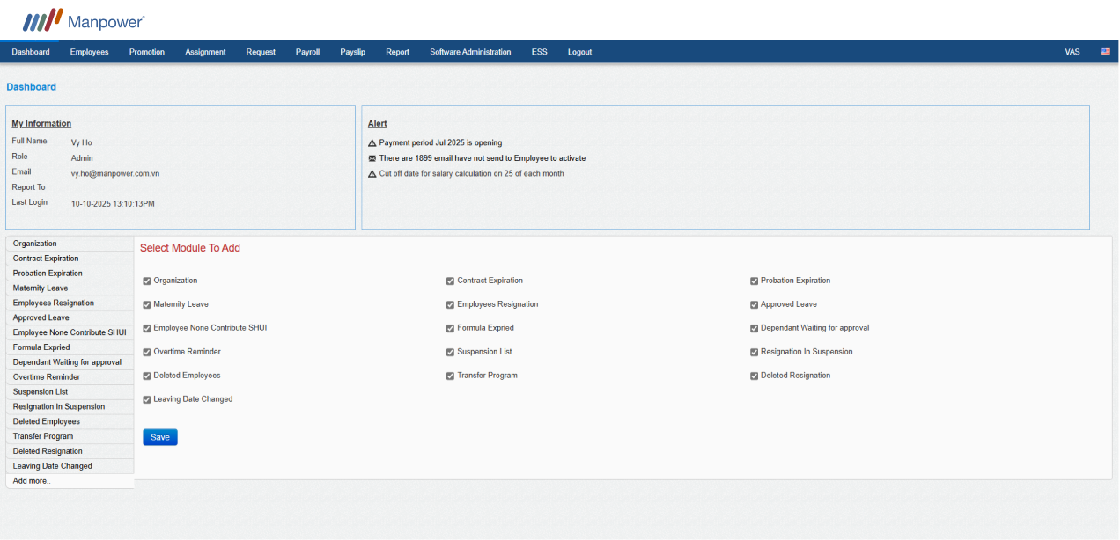Select the Maternity Leave sidebar tab
Image resolution: width=1120 pixels, height=540 pixels.
coord(70,288)
